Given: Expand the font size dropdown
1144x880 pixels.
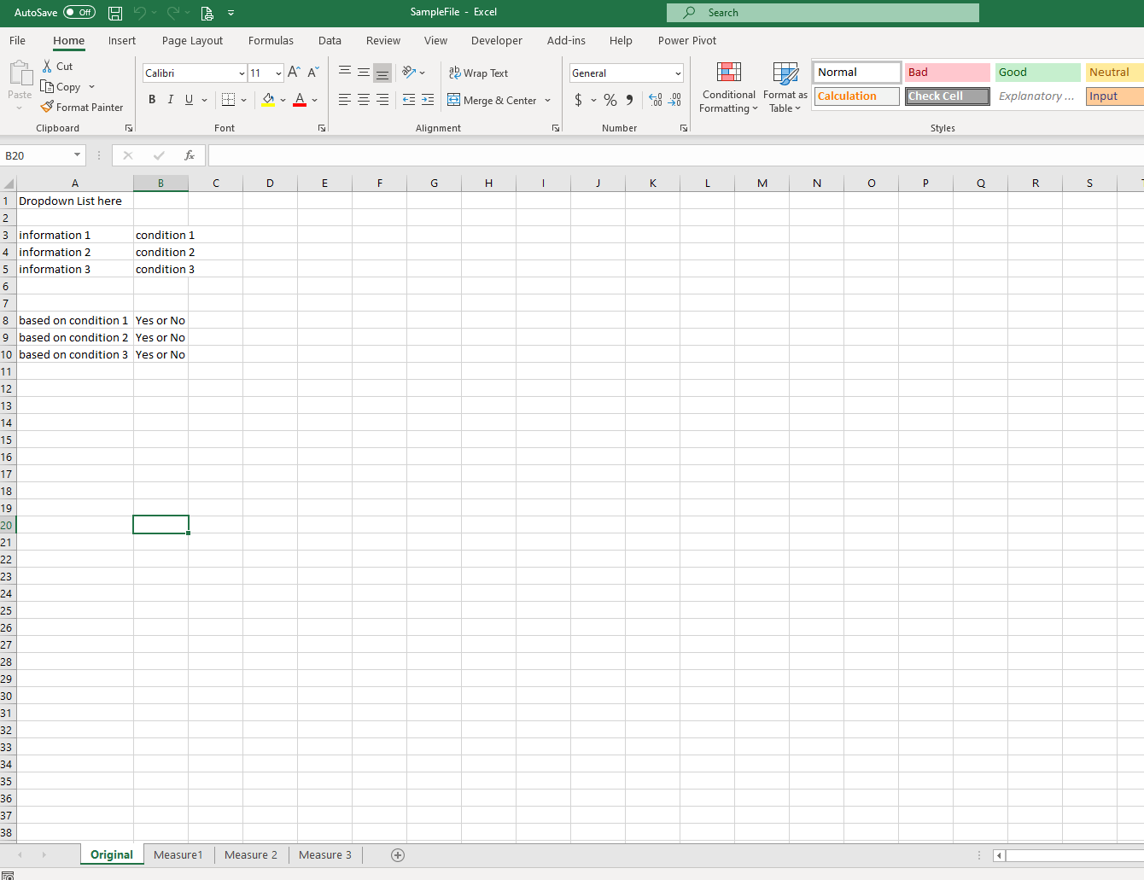Looking at the screenshot, I should point(278,73).
